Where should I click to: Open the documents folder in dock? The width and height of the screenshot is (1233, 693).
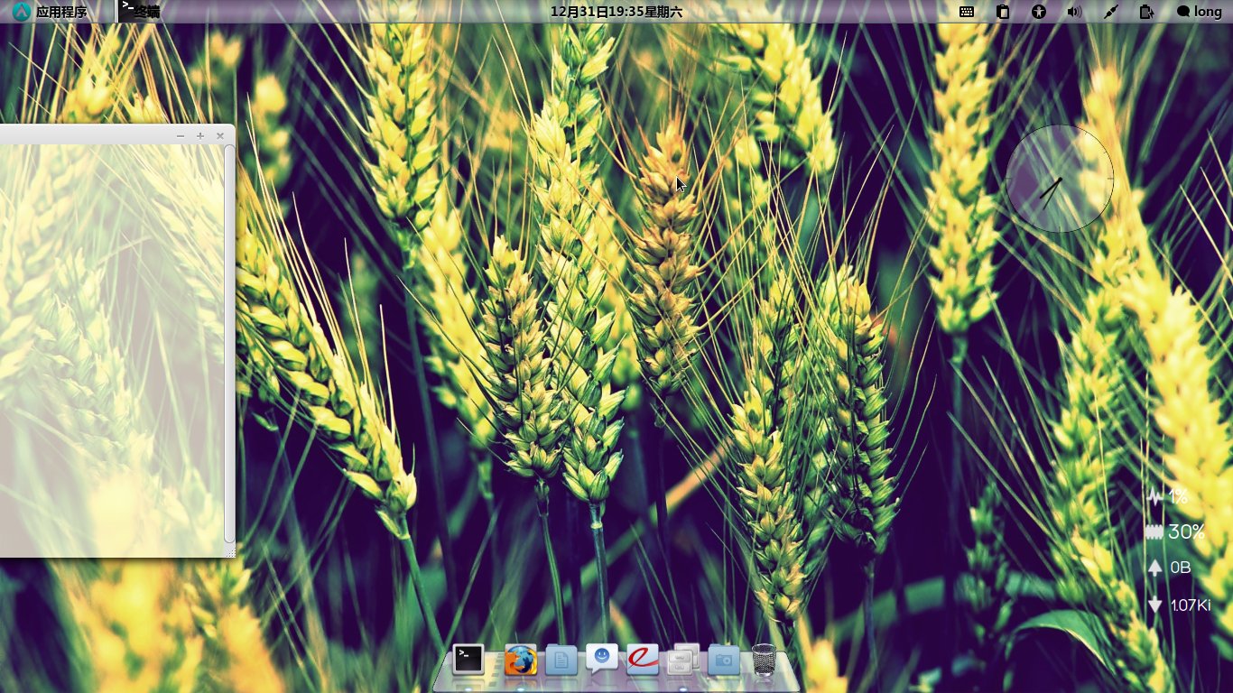pos(561,661)
